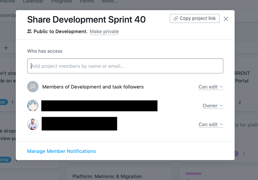The height and width of the screenshot is (180, 258).
Task: Switch to the Calendar tab
Action: click(x=33, y=2)
